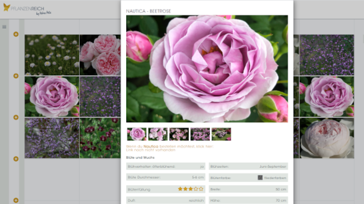364x204 pixels.
Task: Open the white daisies tile in the background grid
Action: (52, 55)
